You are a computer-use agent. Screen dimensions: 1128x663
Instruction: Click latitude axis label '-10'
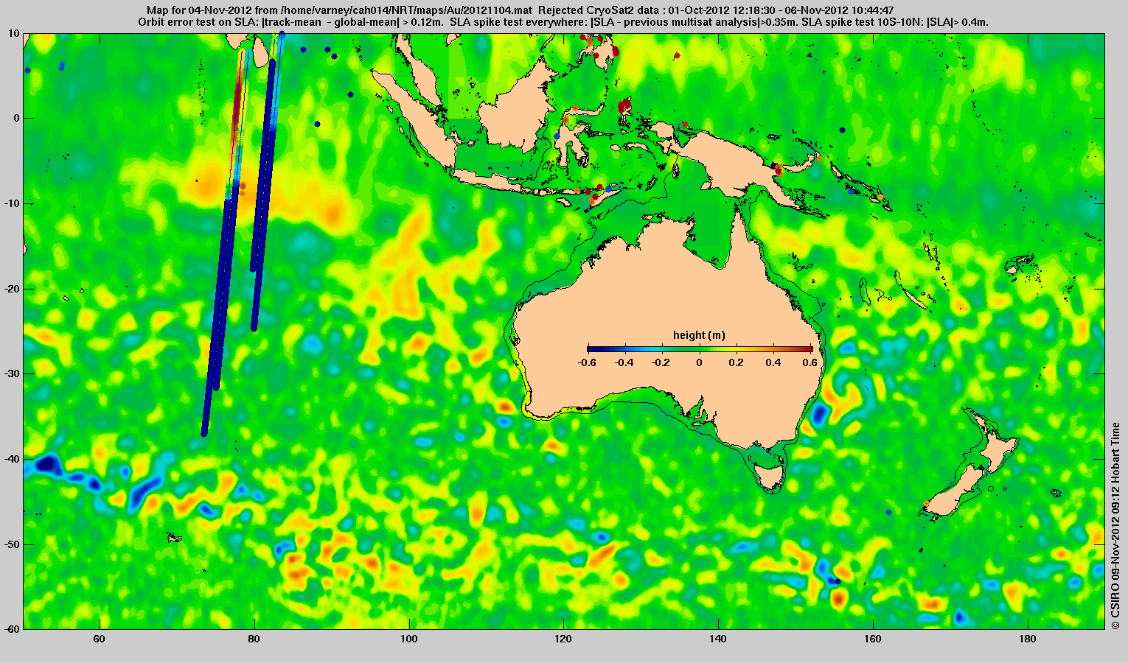[12, 203]
